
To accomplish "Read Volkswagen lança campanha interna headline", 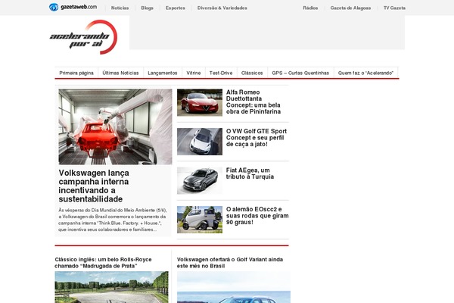I will [x=94, y=186].
